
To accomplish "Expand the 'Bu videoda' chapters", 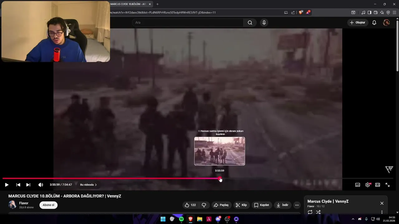I will [89, 185].
